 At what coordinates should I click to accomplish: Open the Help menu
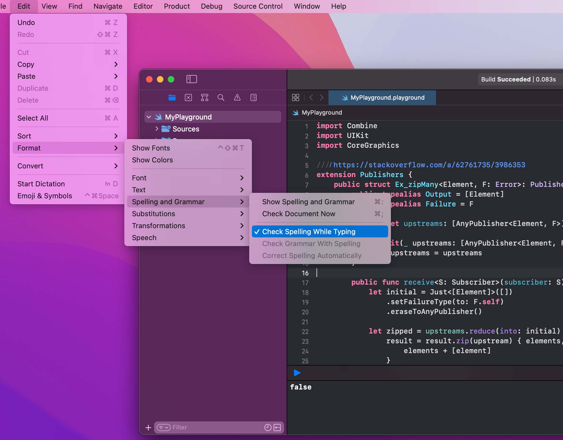click(x=339, y=6)
